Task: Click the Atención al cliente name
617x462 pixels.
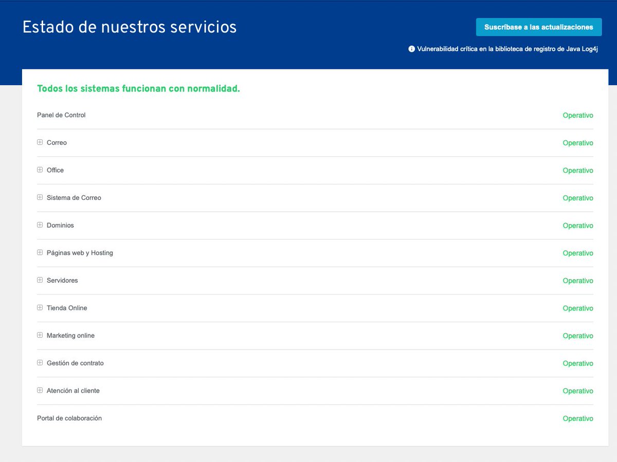Action: [x=73, y=391]
